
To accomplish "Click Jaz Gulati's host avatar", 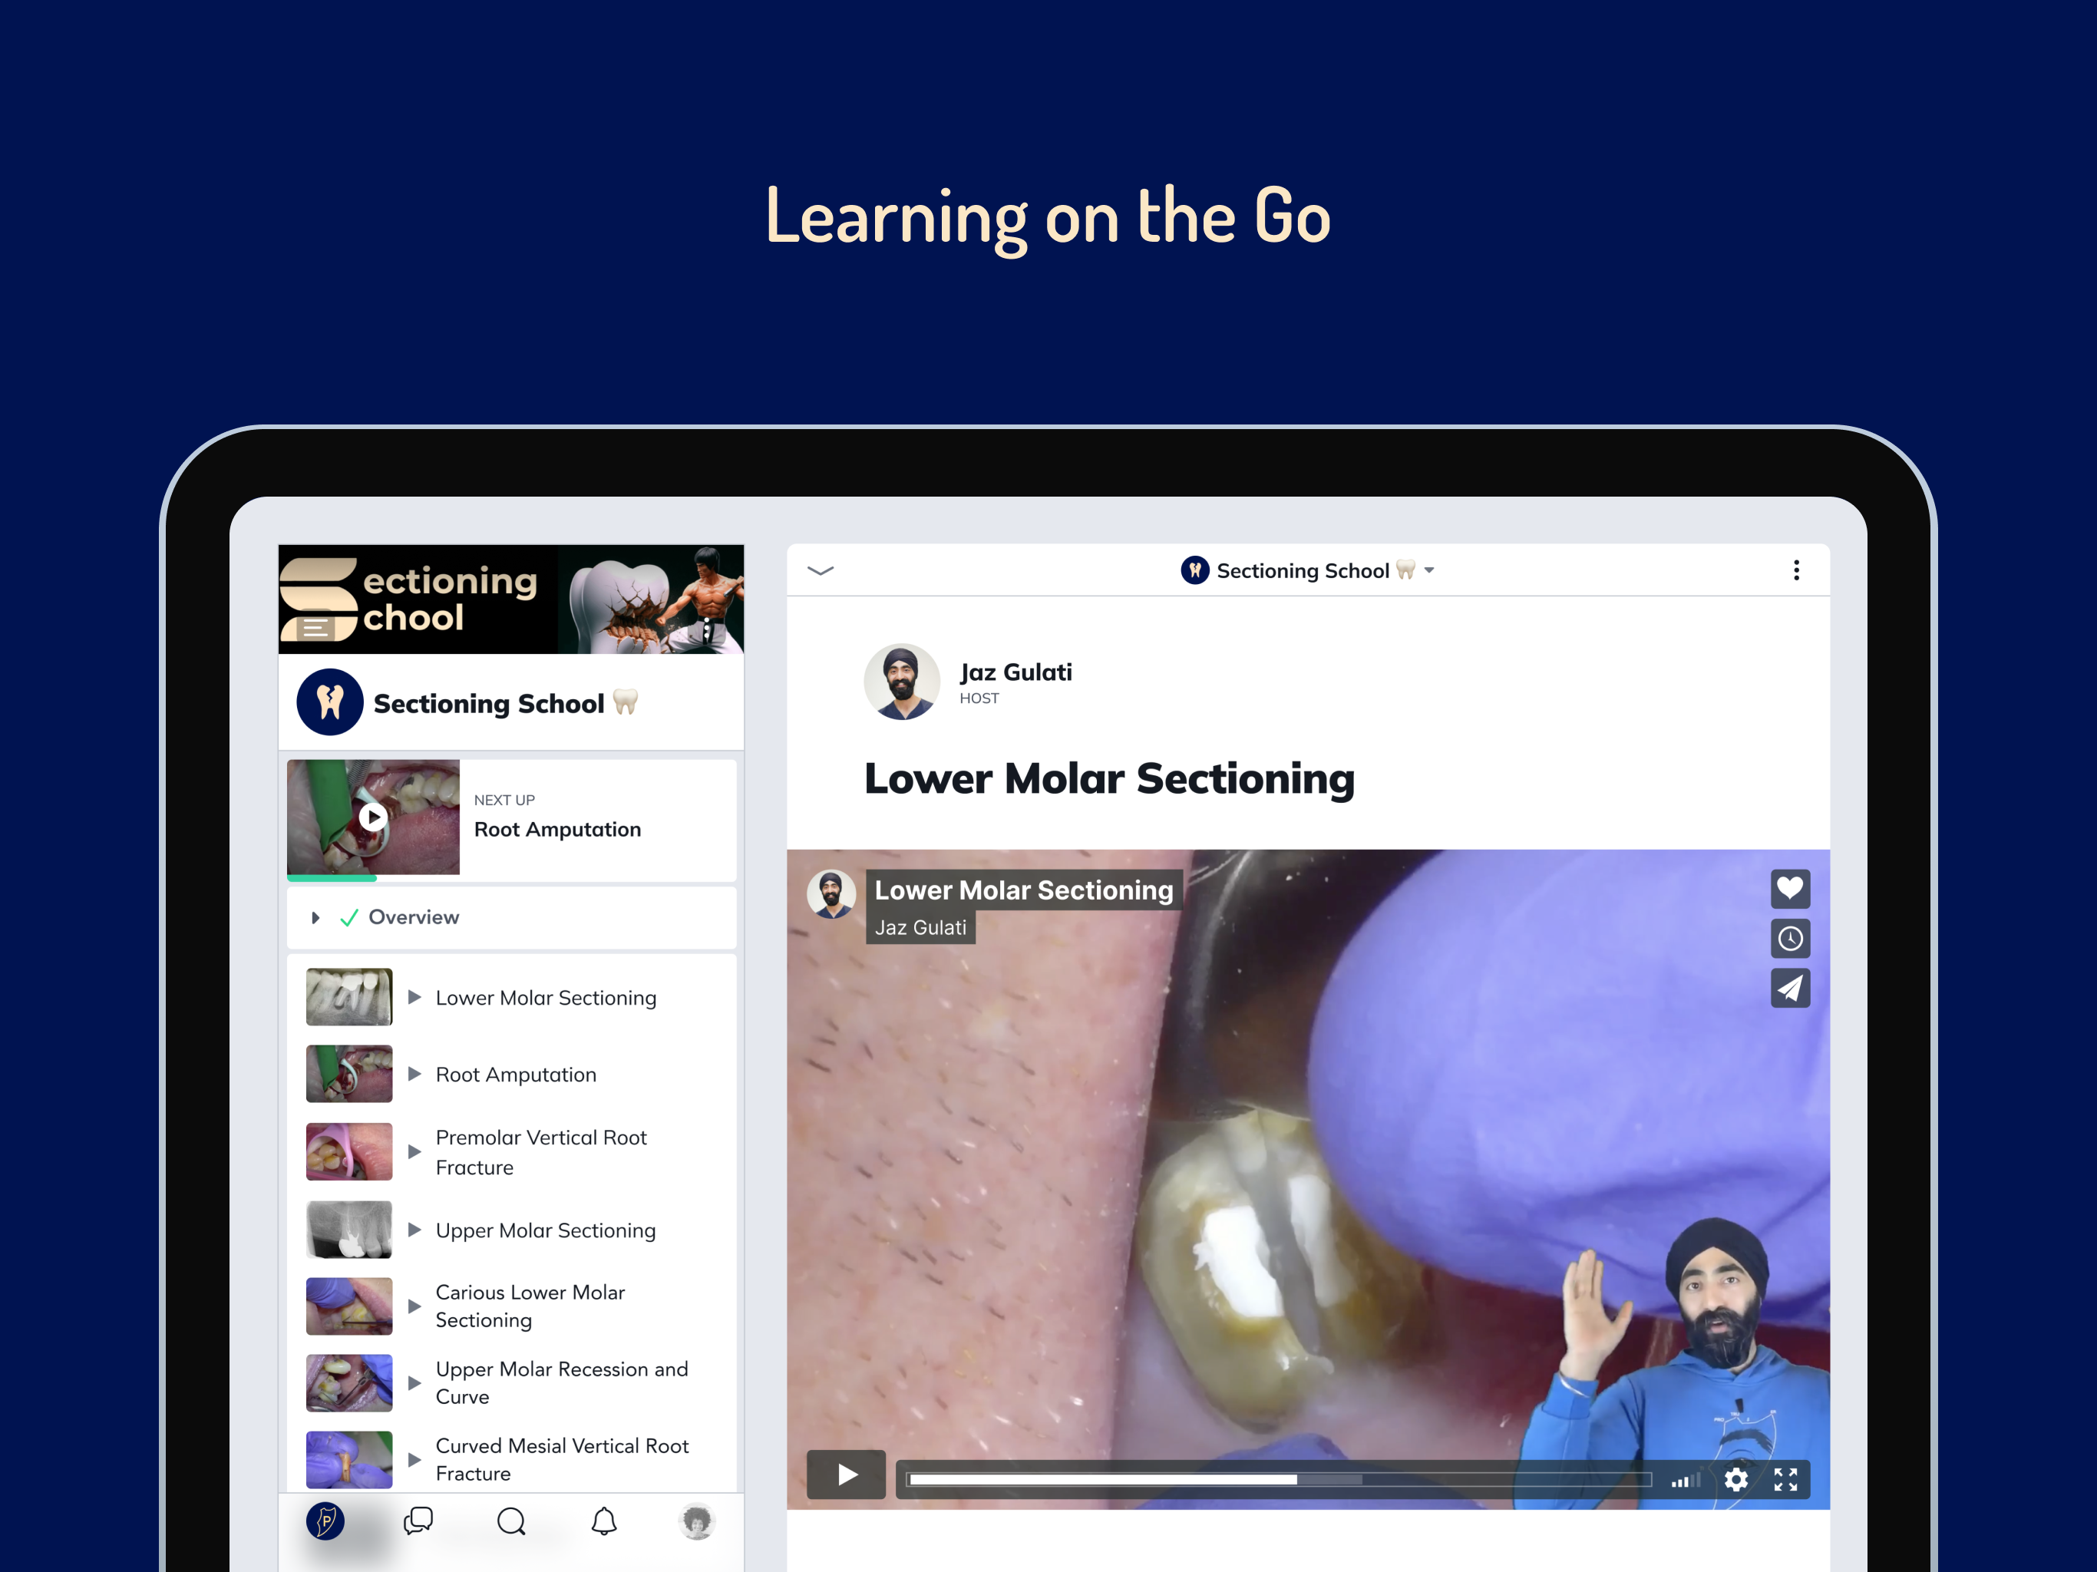I will click(902, 682).
